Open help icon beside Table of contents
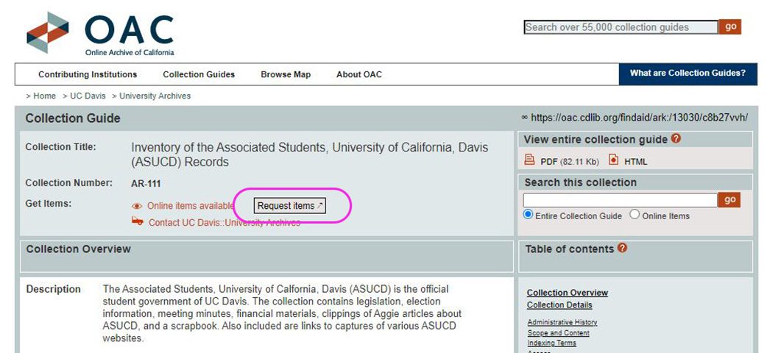The width and height of the screenshot is (770, 353). pyautogui.click(x=623, y=249)
